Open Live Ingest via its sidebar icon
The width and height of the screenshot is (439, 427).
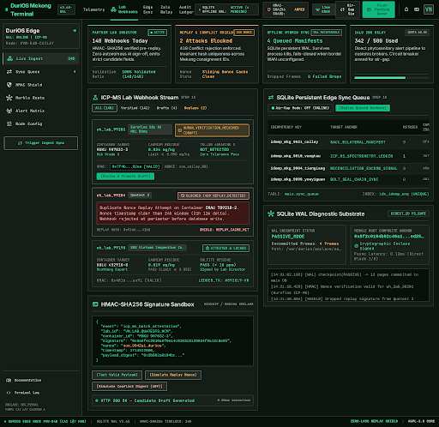pos(10,58)
